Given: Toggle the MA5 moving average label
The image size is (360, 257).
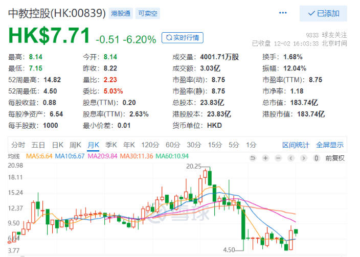Looking at the screenshot, I should click(40, 156).
